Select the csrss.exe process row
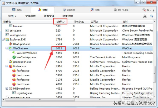This screenshot has width=158, height=108. click(x=77, y=30)
